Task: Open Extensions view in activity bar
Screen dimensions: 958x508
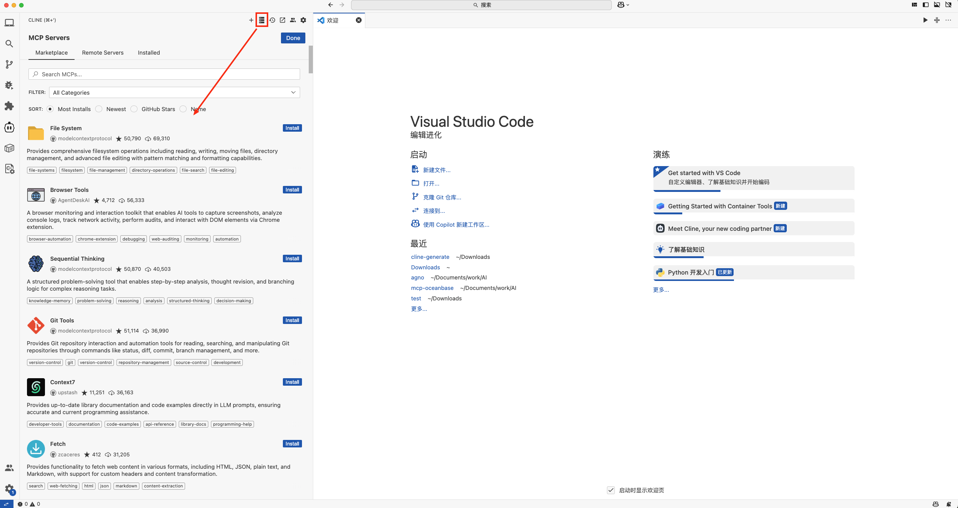Action: (x=9, y=106)
